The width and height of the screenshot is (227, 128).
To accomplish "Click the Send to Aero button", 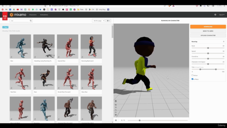I will pyautogui.click(x=208, y=31).
